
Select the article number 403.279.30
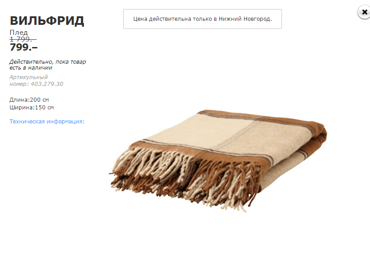coord(47,84)
